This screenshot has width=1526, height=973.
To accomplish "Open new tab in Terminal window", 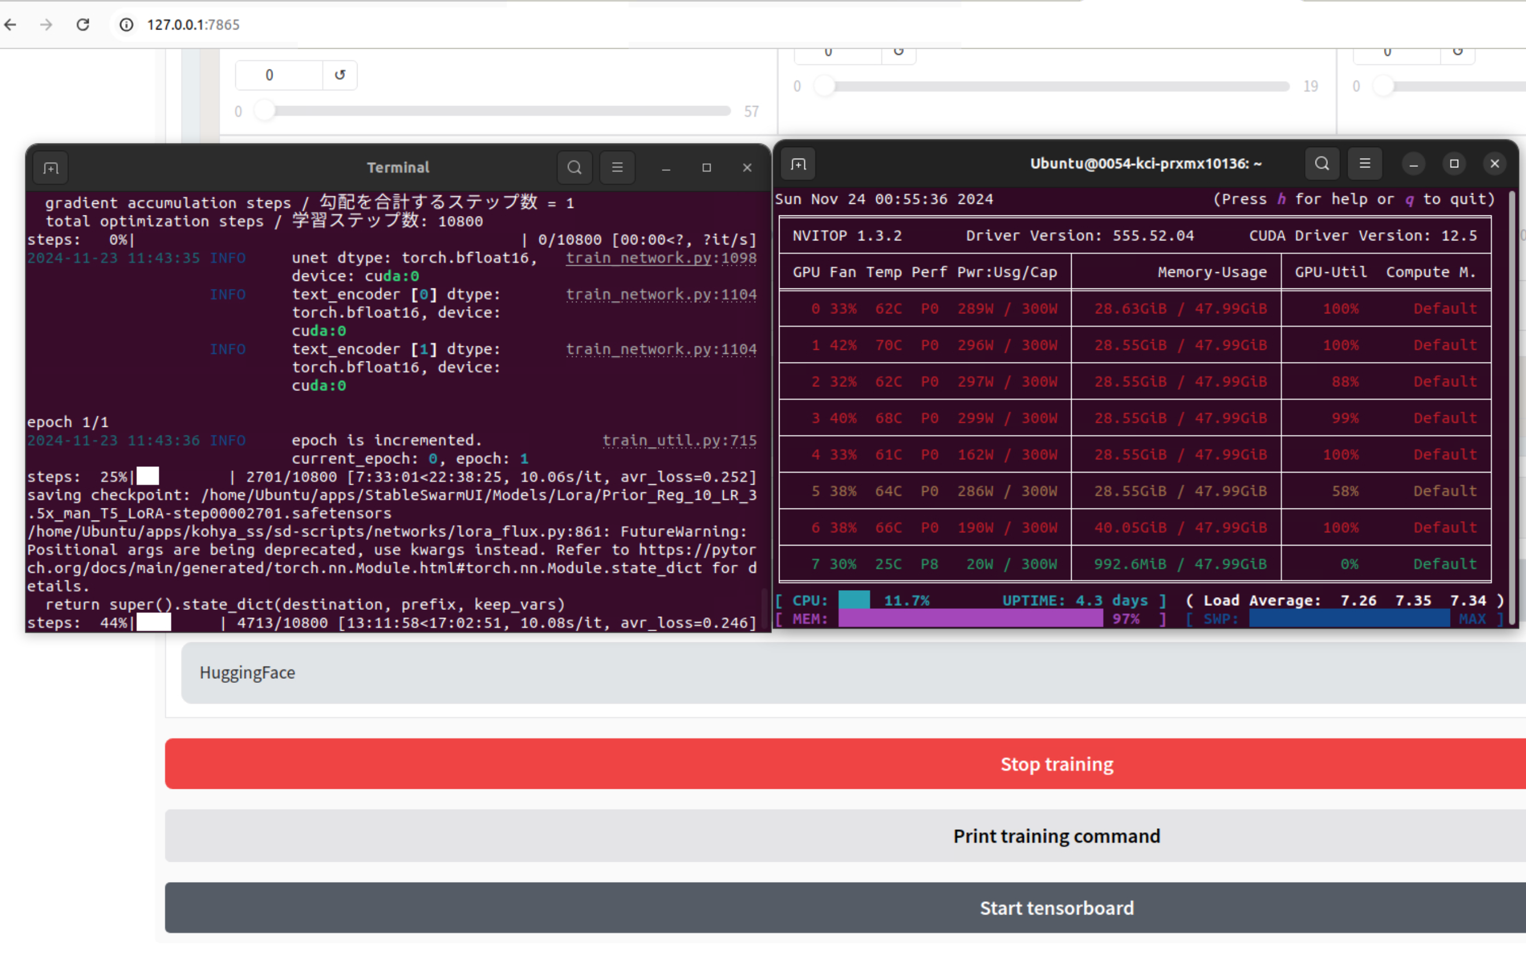I will coord(50,168).
